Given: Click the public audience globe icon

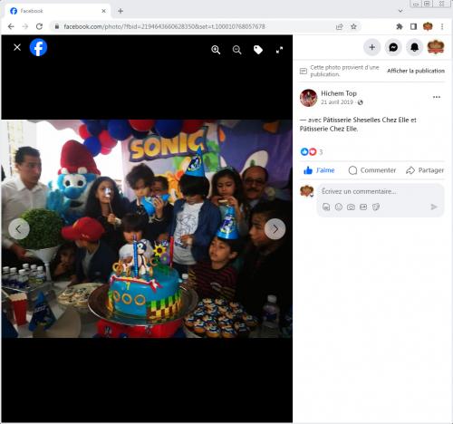Looking at the screenshot, I should (x=361, y=102).
